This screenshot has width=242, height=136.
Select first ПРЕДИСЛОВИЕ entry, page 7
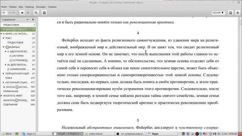pyautogui.click(x=18, y=25)
